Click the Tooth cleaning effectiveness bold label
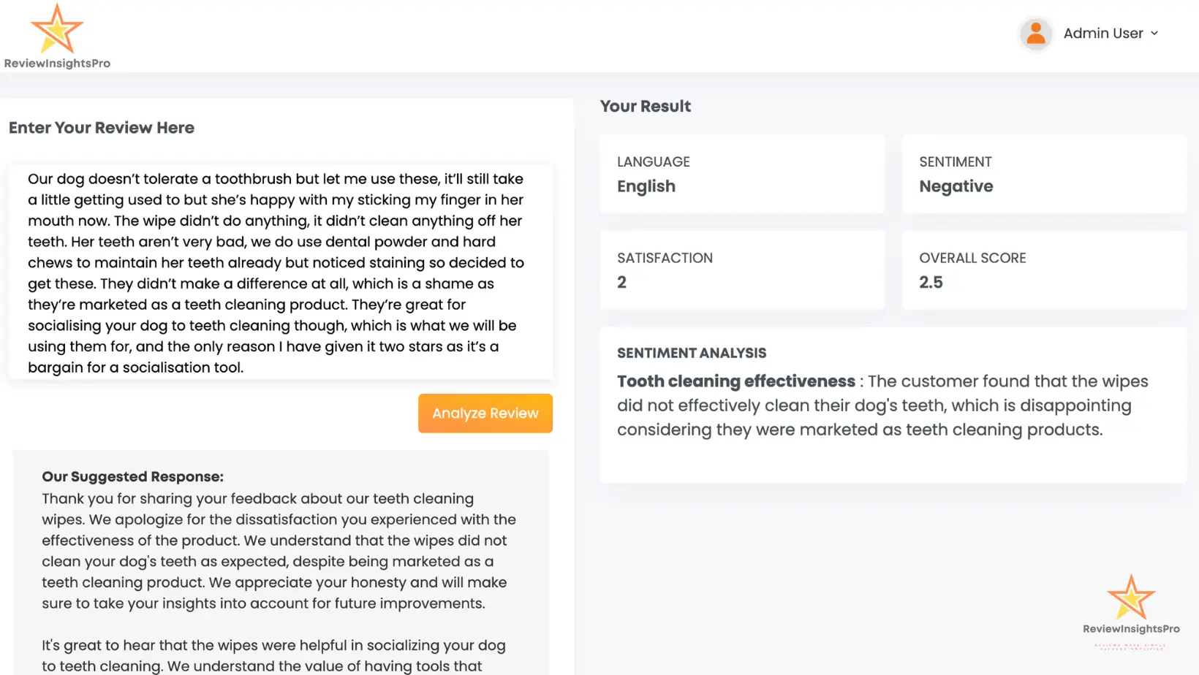The height and width of the screenshot is (675, 1199). [736, 381]
